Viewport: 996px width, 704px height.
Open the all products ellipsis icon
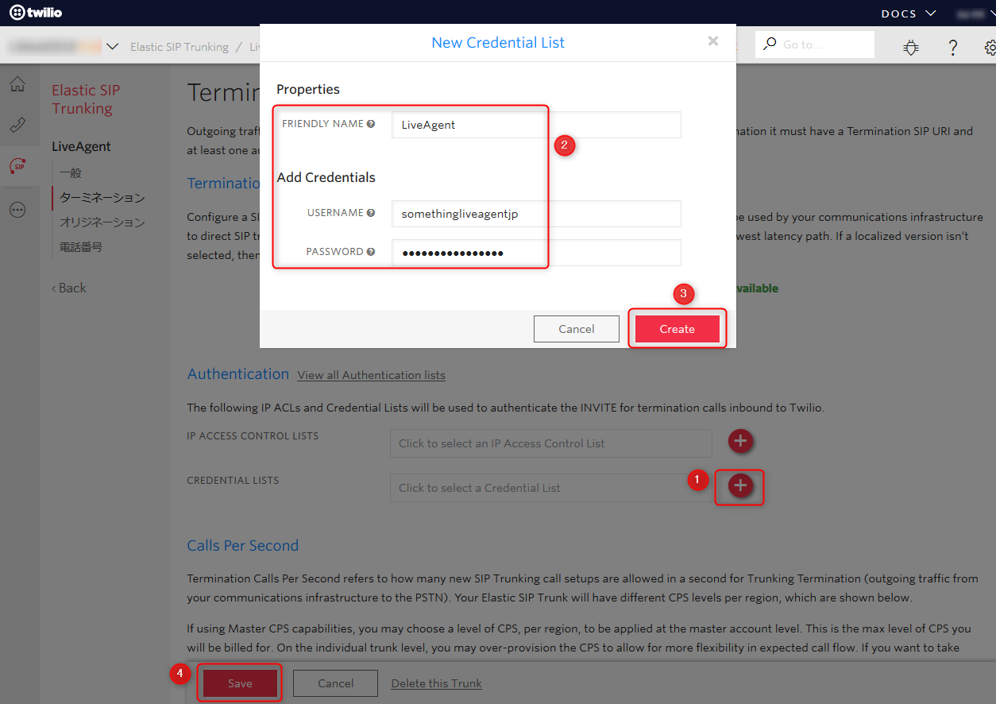tap(17, 210)
